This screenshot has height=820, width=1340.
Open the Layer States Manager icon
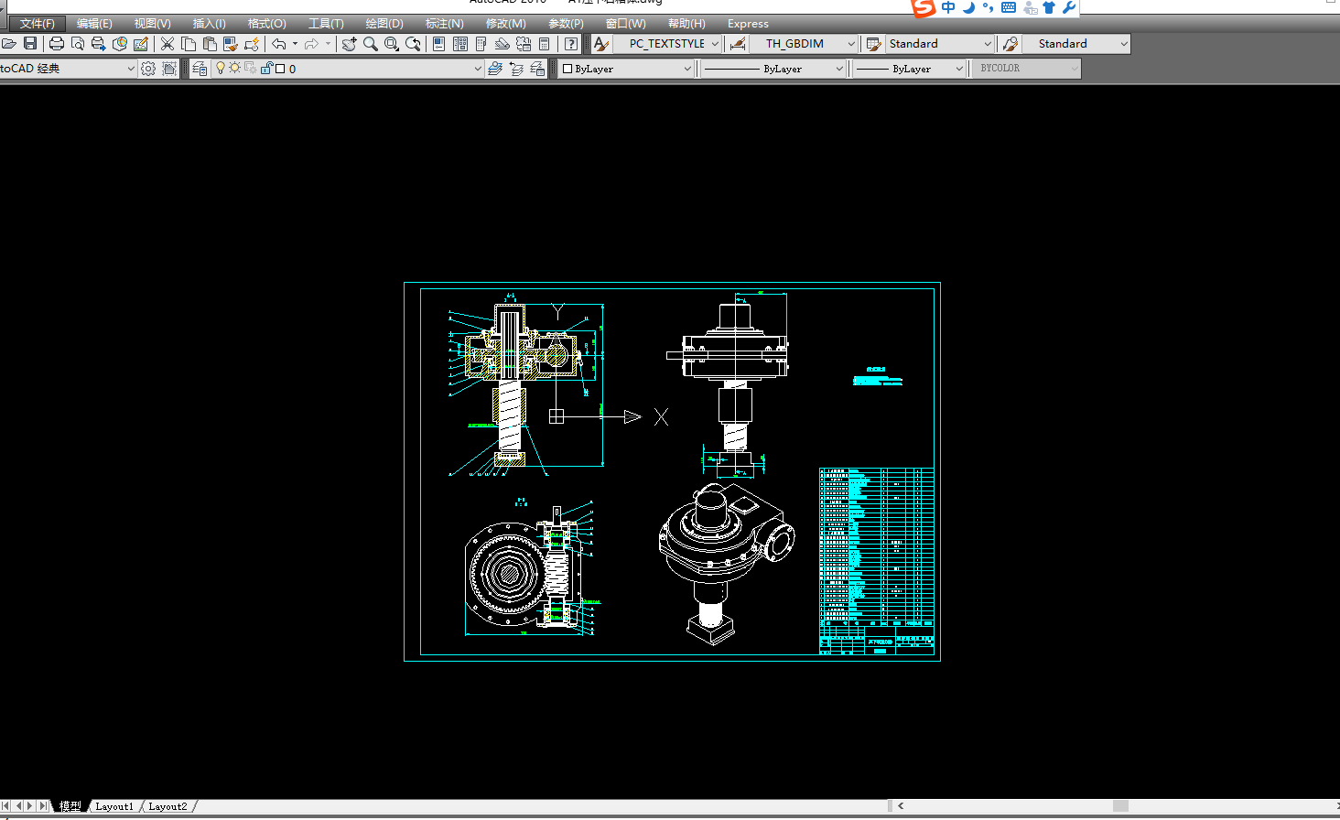[537, 69]
